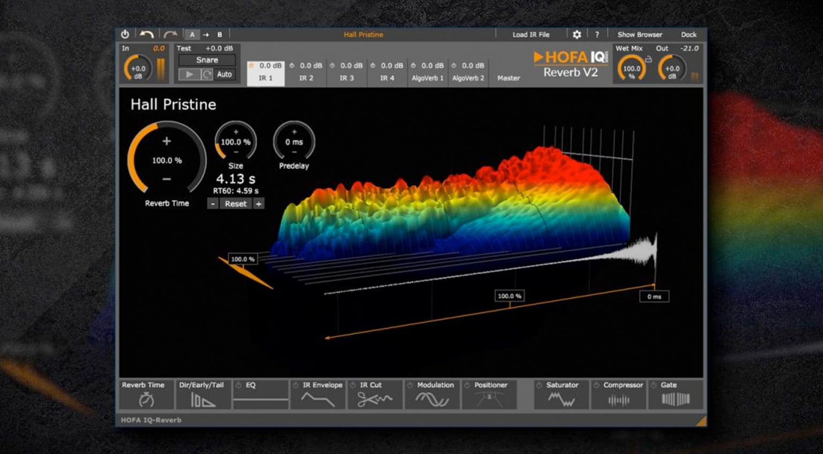Reset the reverb time value

[x=236, y=203]
